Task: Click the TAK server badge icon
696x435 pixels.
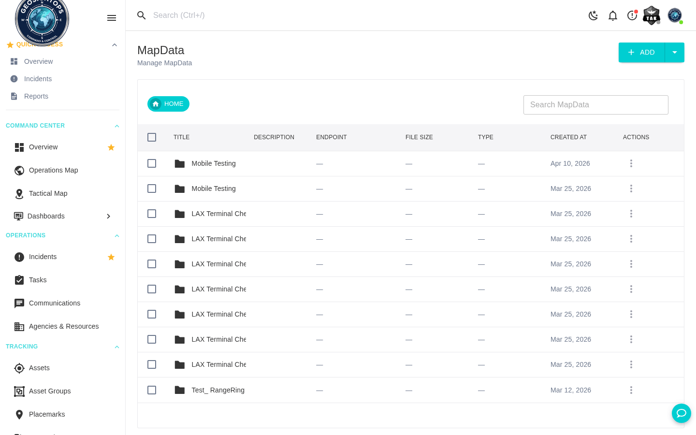Action: tap(652, 15)
